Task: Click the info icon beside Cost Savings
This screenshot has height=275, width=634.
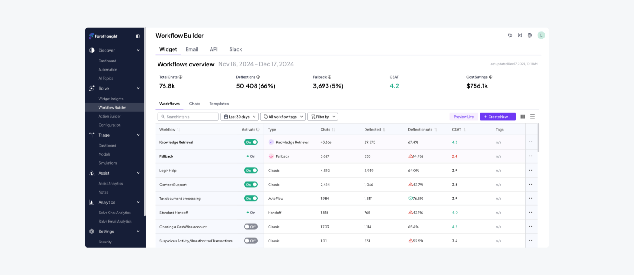Action: (x=490, y=77)
